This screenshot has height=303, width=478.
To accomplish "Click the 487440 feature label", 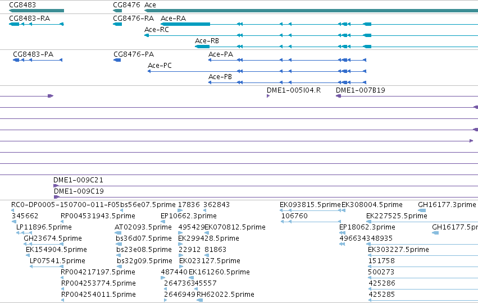I will 174,272.
